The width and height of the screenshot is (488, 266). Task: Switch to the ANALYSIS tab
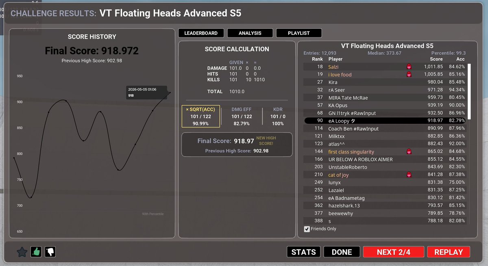tap(250, 33)
